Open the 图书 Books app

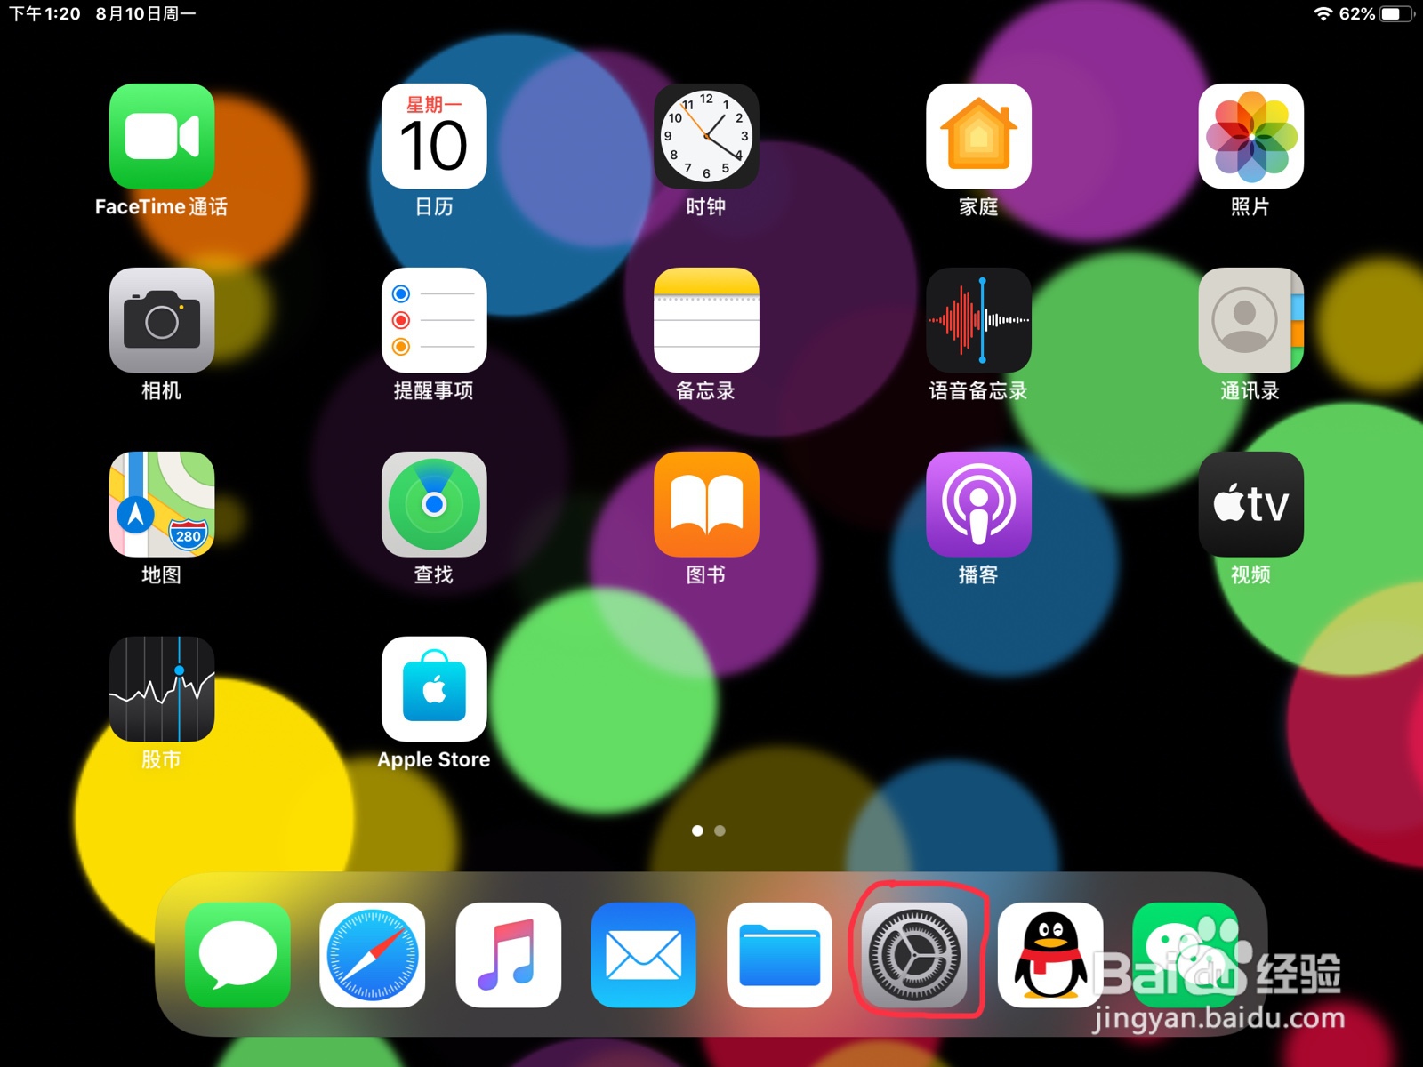pos(706,504)
